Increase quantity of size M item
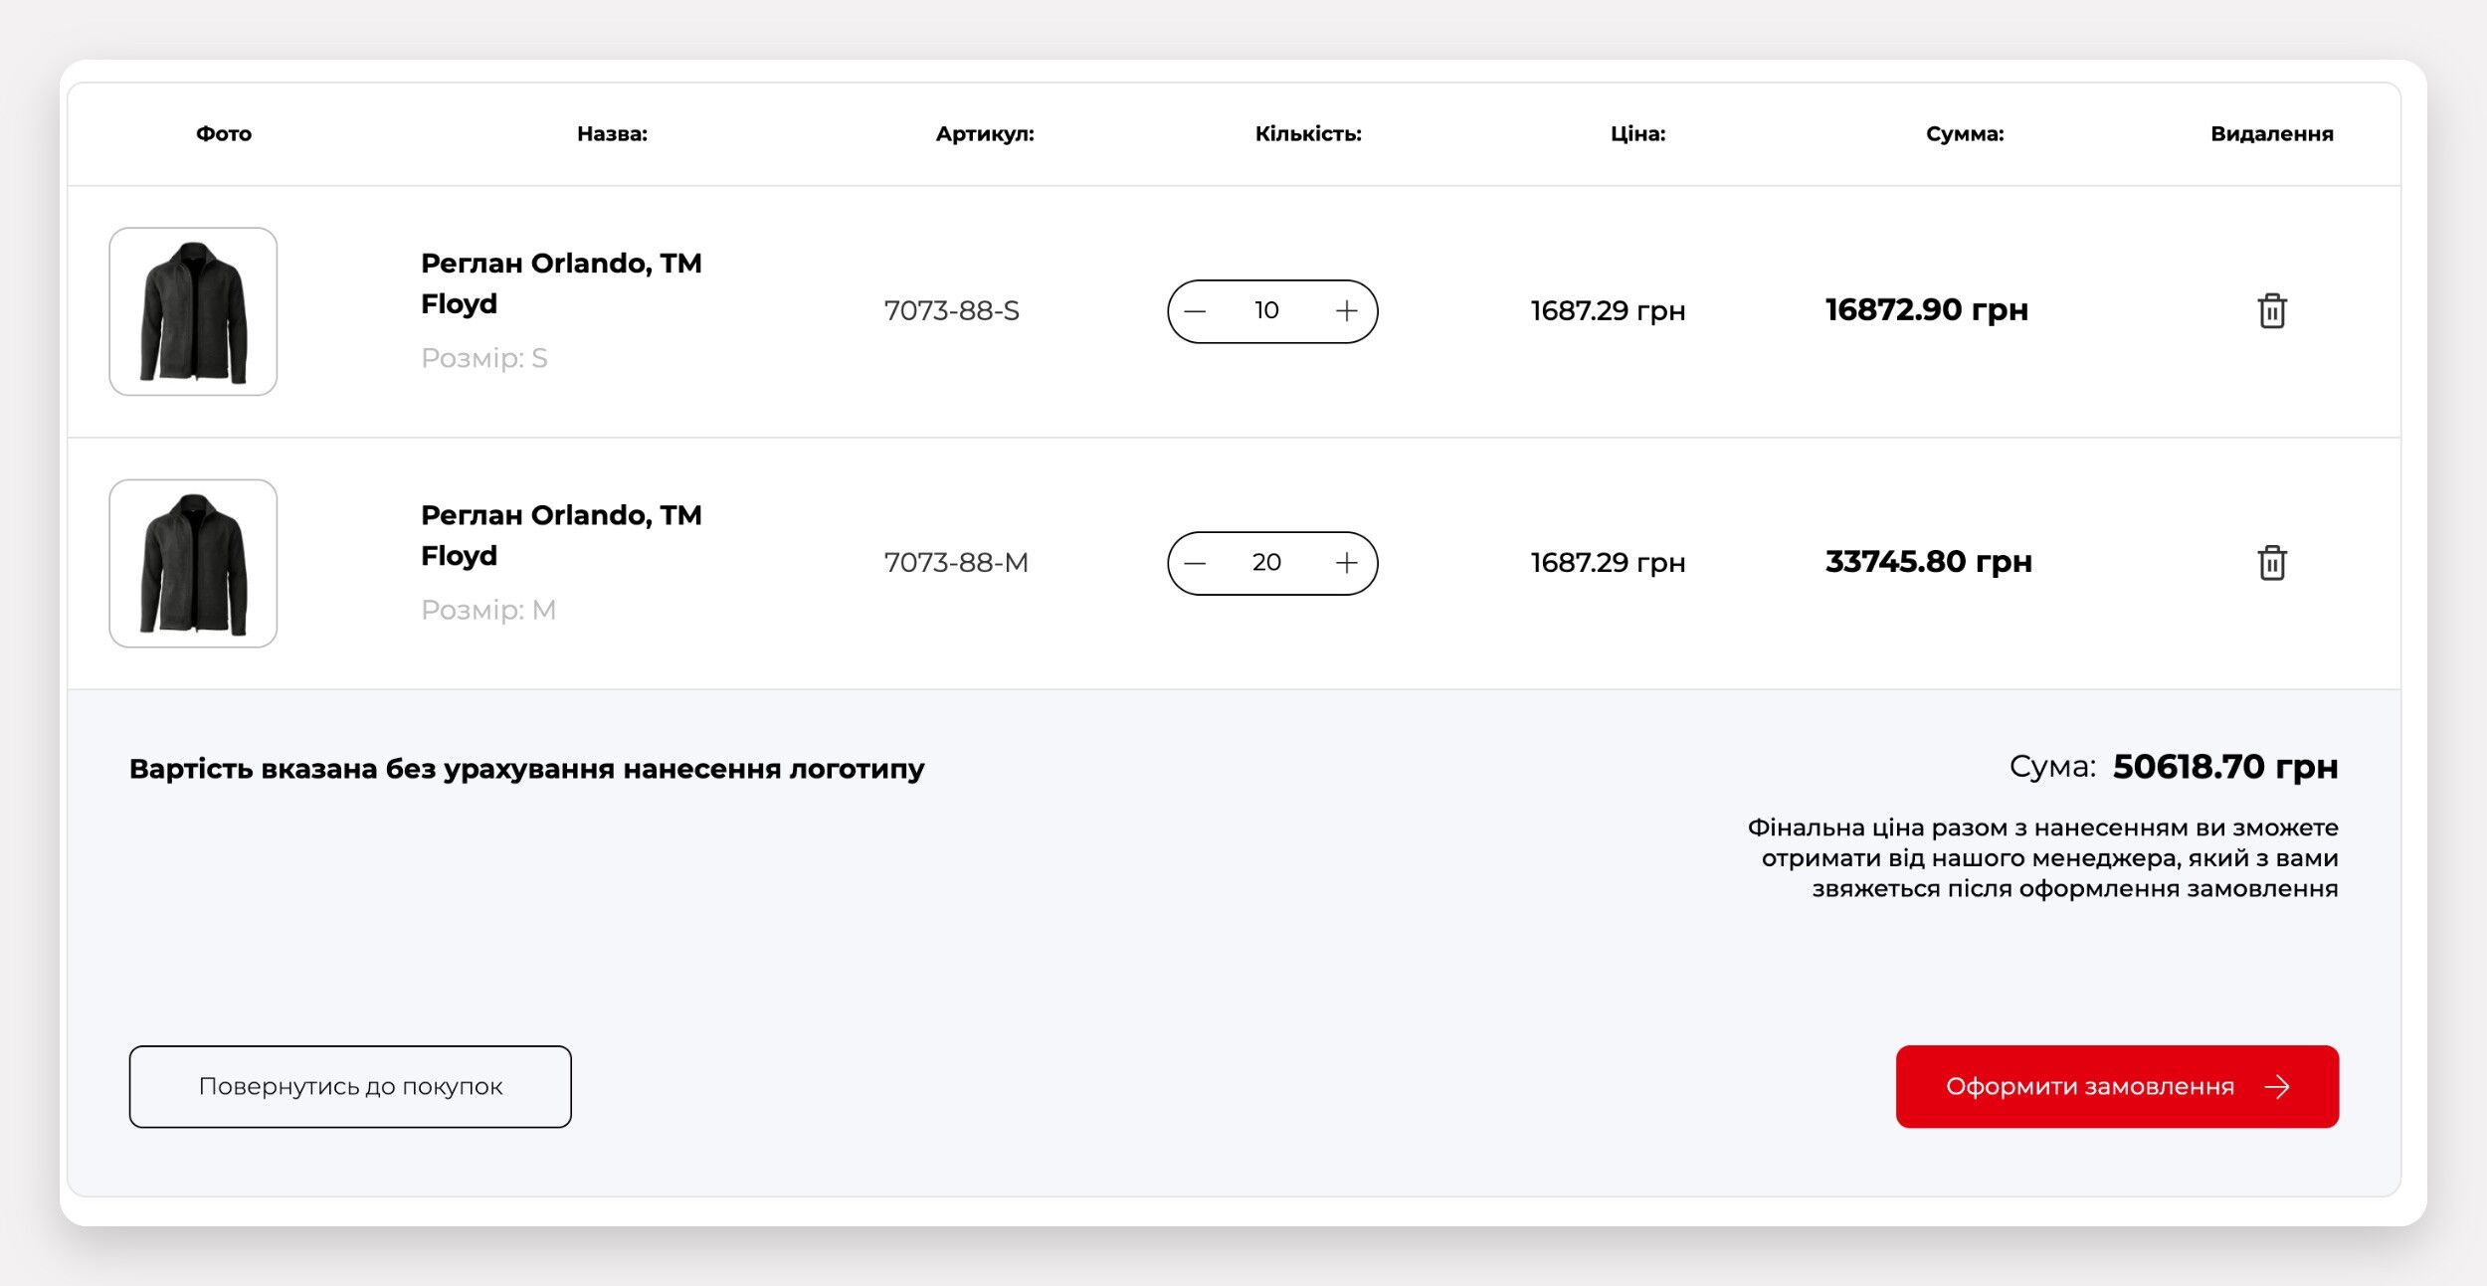The image size is (2487, 1286). click(x=1346, y=563)
